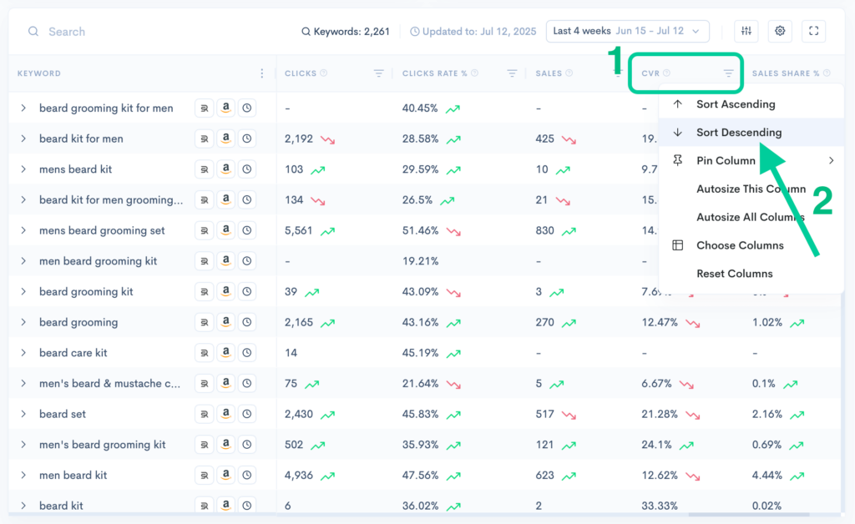Click Amazon icon for men's beard & mustache row
Image resolution: width=855 pixels, height=524 pixels.
click(225, 384)
